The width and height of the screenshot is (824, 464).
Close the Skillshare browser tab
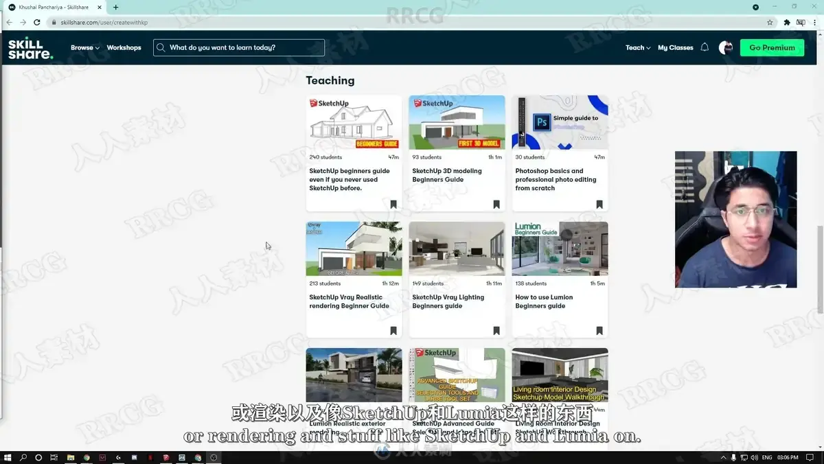101,7
